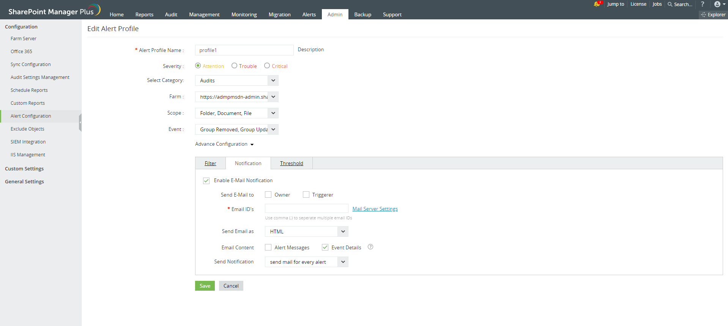Open the notification bell alerts
Viewport: 728px width, 326px height.
[x=597, y=4]
